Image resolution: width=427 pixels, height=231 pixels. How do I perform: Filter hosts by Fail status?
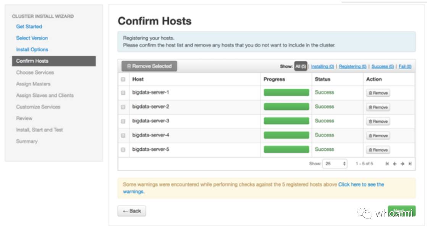pos(405,67)
